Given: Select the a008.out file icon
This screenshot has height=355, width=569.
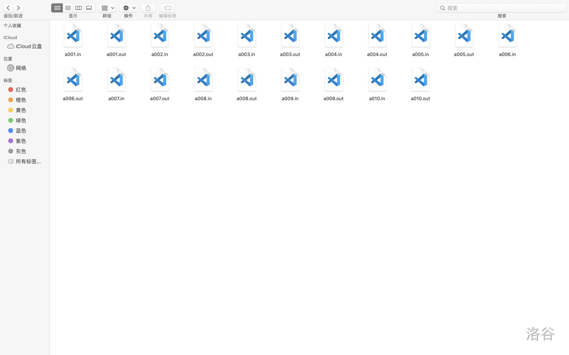Looking at the screenshot, I should pyautogui.click(x=247, y=80).
